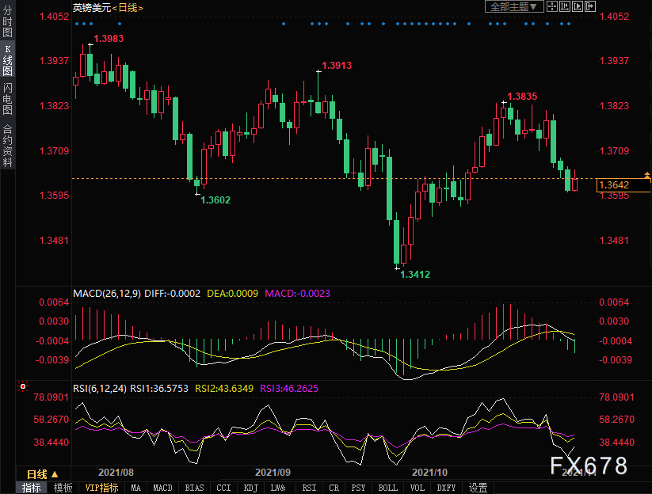The image size is (652, 494).
Task: Open the 全部主题 theme dropdown
Action: pyautogui.click(x=514, y=6)
